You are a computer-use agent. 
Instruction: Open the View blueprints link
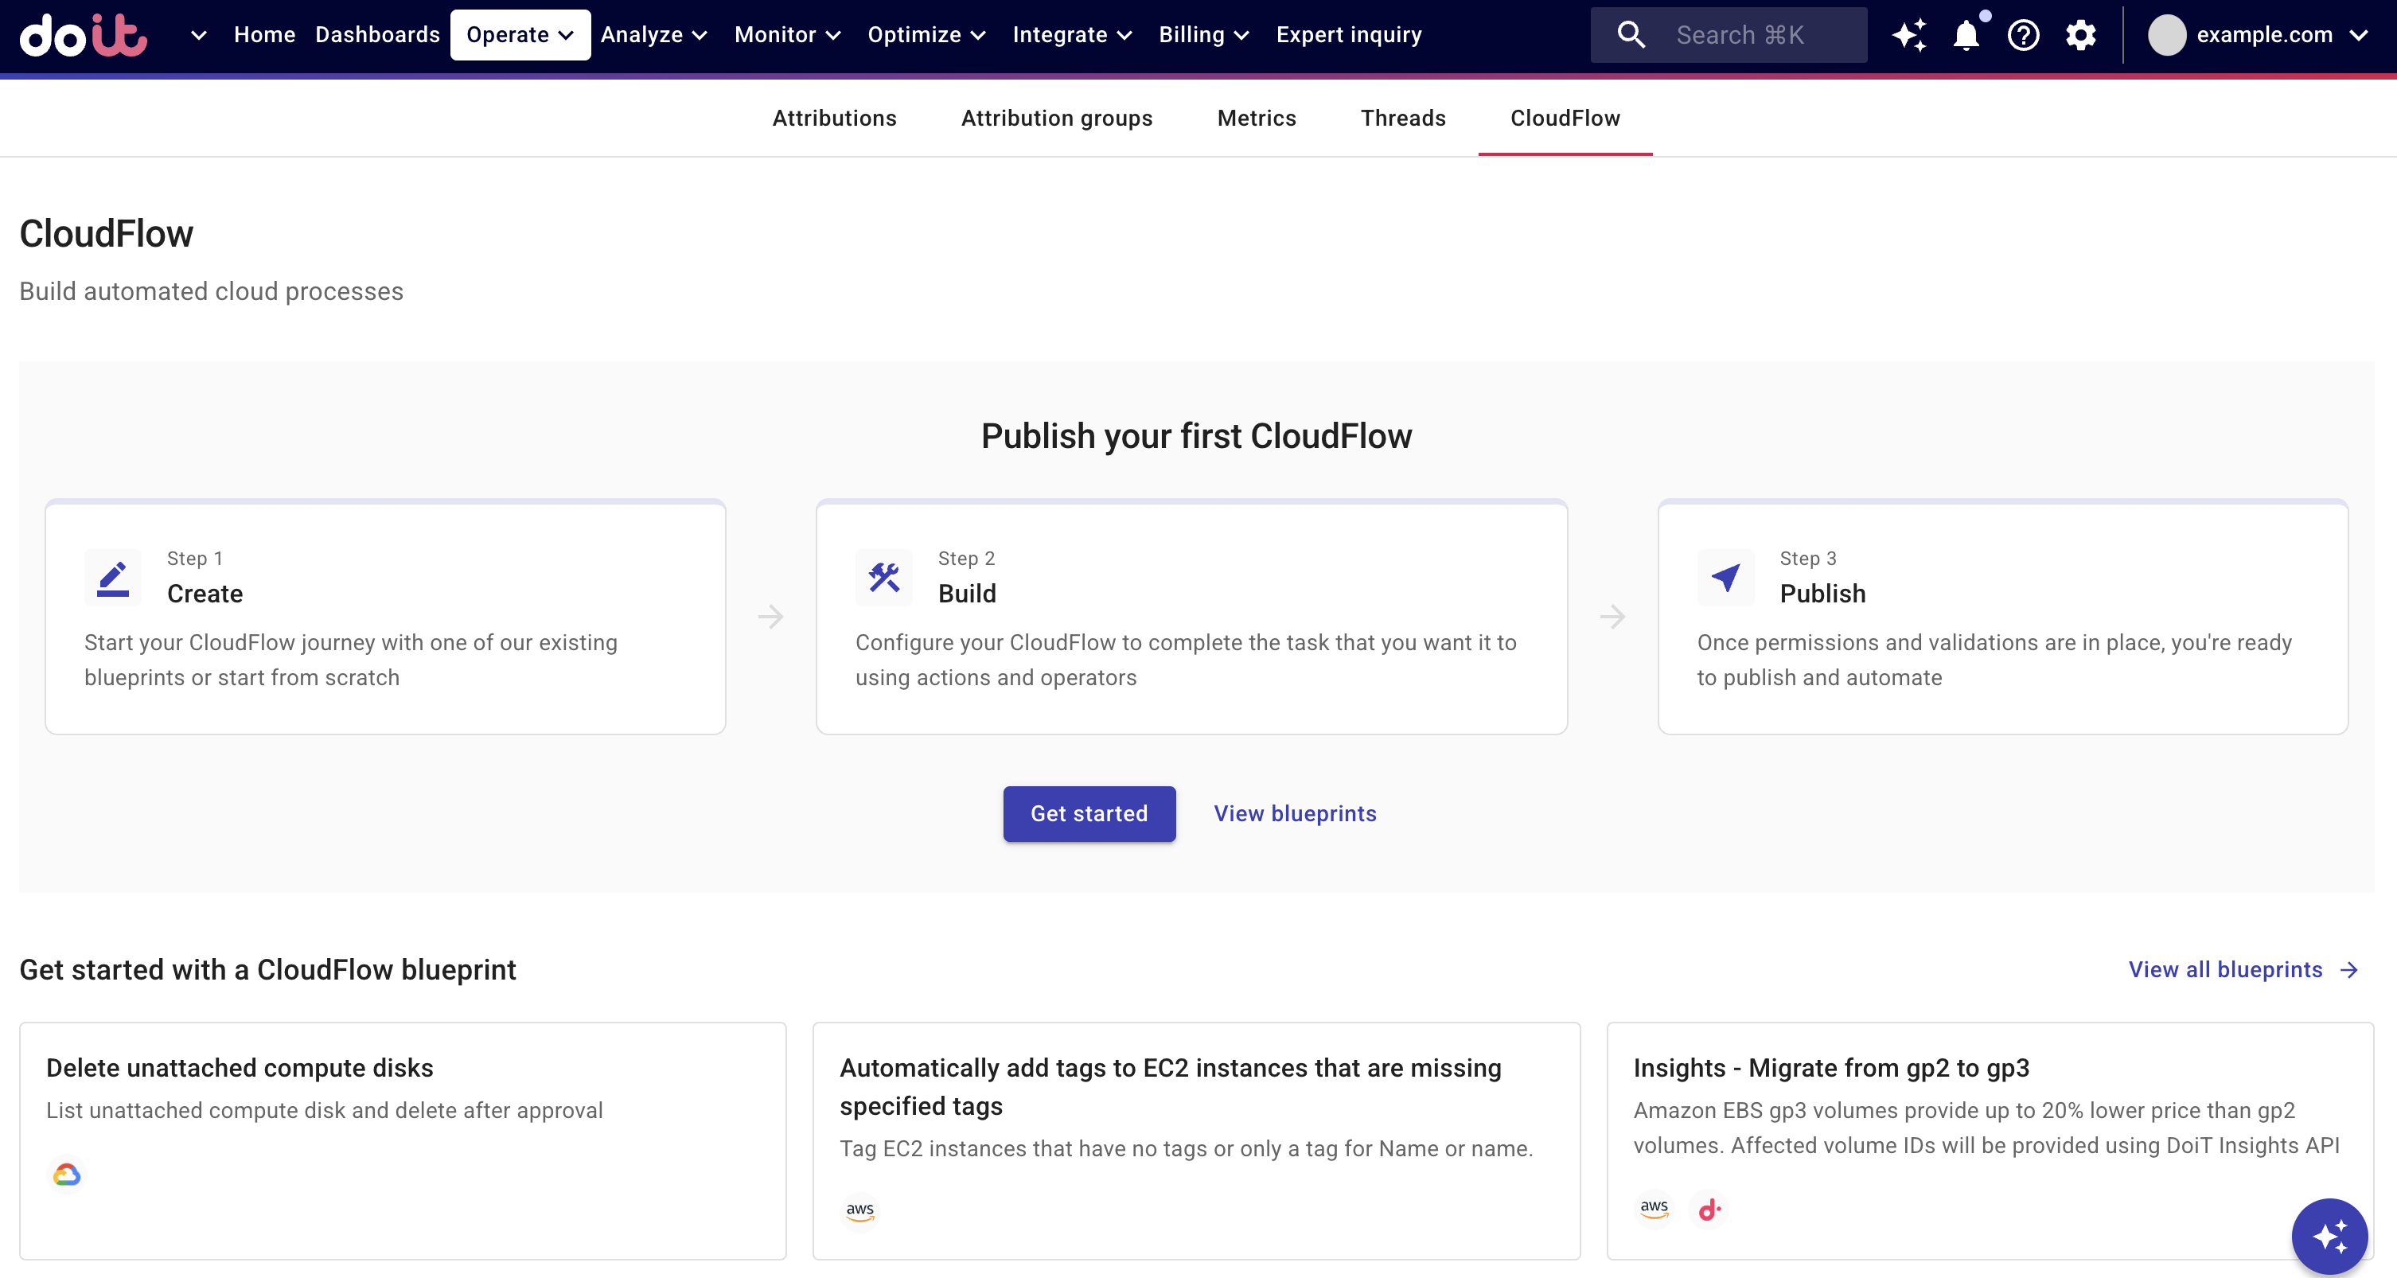pyautogui.click(x=1294, y=814)
